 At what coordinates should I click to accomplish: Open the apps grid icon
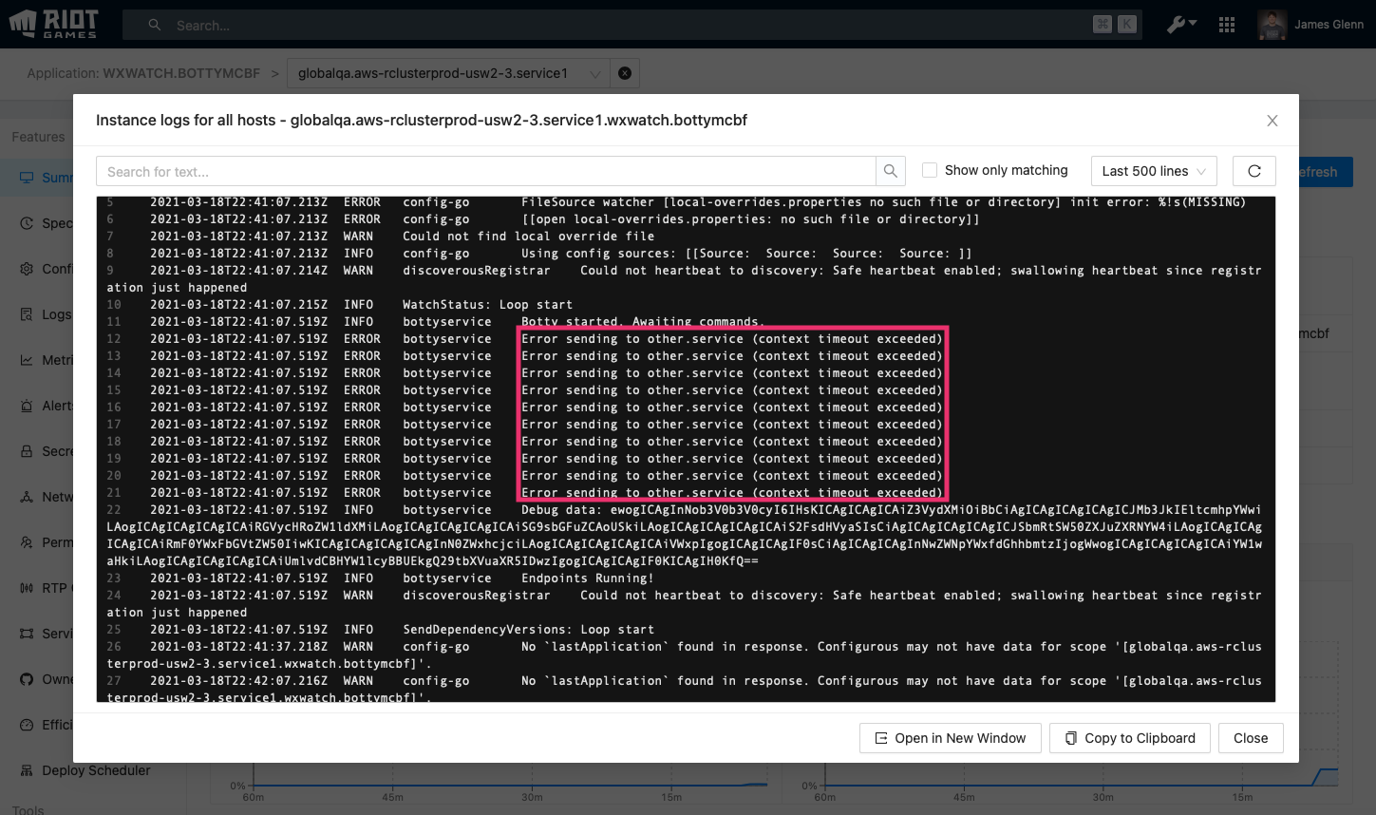1227,25
